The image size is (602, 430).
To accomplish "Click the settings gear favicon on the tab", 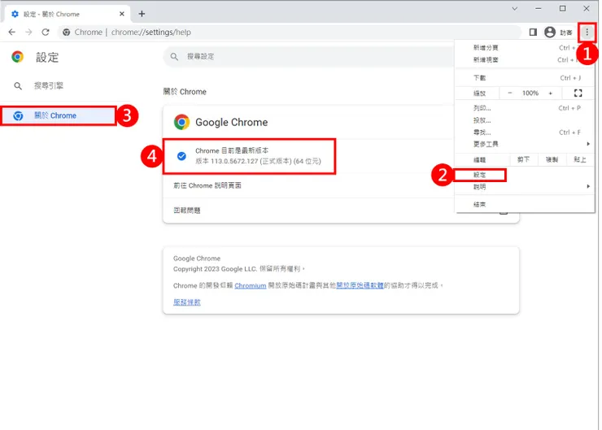I will point(15,14).
